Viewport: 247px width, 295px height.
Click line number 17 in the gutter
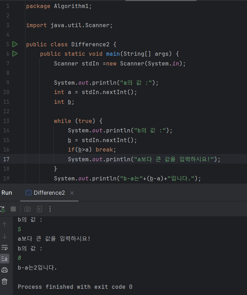click(x=6, y=159)
